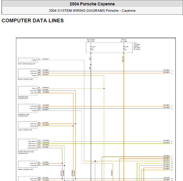Click CAN LOW pin in Transfer Case unit
This screenshot has width=183, height=181.
[x=33, y=106]
